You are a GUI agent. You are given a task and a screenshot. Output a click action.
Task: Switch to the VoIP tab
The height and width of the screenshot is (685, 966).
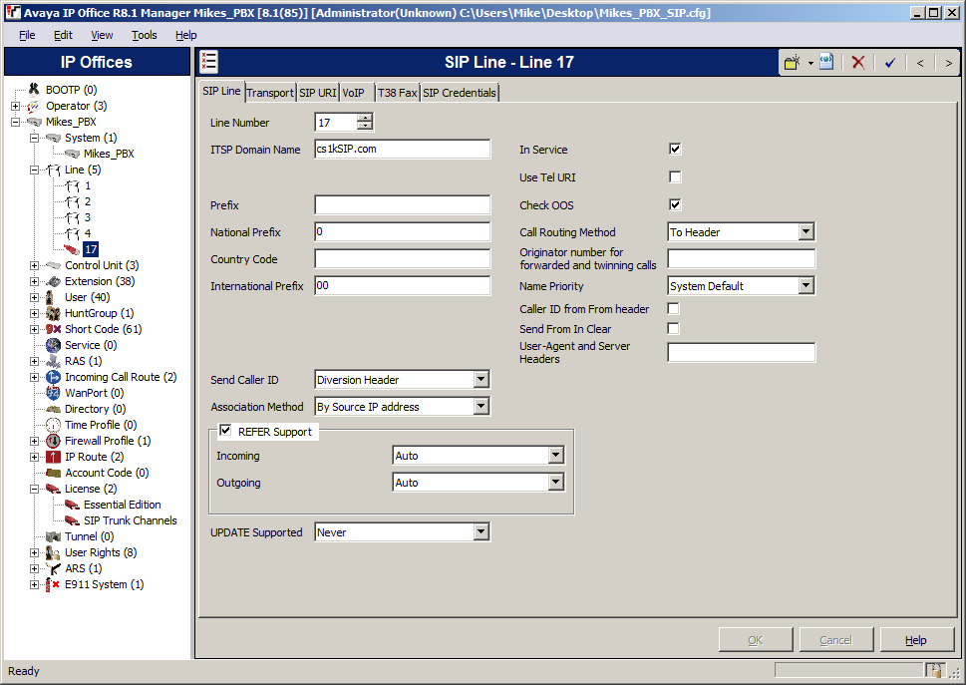354,93
